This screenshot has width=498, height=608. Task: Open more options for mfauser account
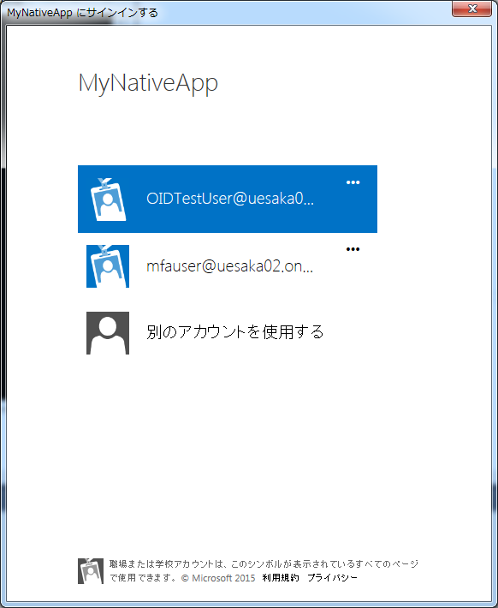(x=353, y=249)
